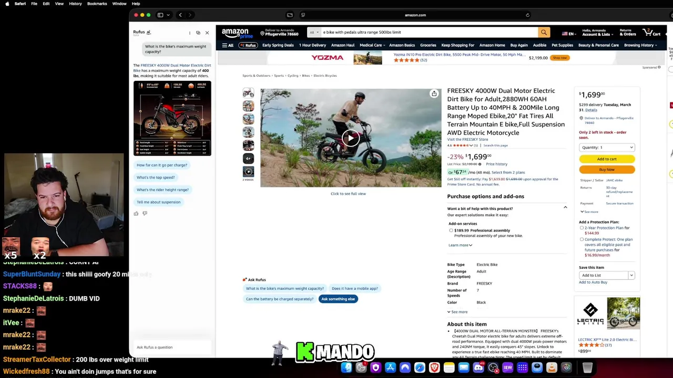Image resolution: width=673 pixels, height=378 pixels.
Task: Open the 2 videos thumbnail
Action: tap(248, 172)
